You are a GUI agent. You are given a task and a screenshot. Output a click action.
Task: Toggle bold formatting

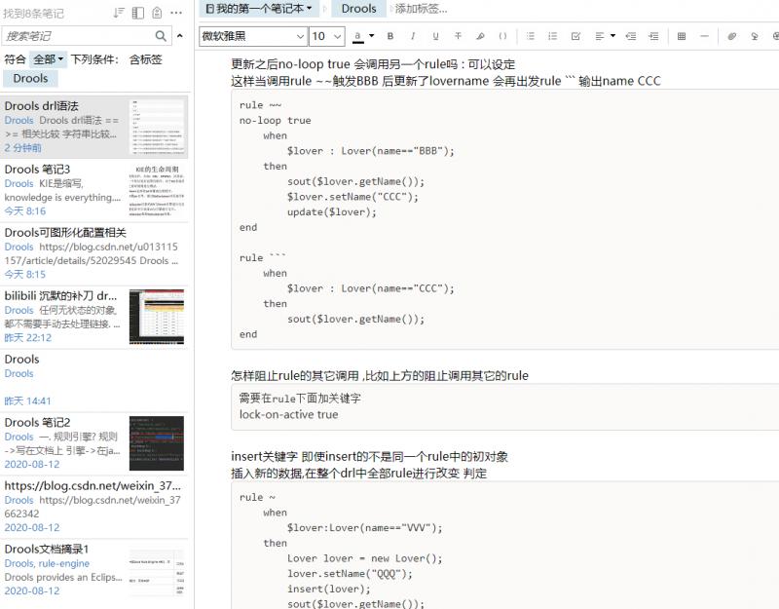390,36
